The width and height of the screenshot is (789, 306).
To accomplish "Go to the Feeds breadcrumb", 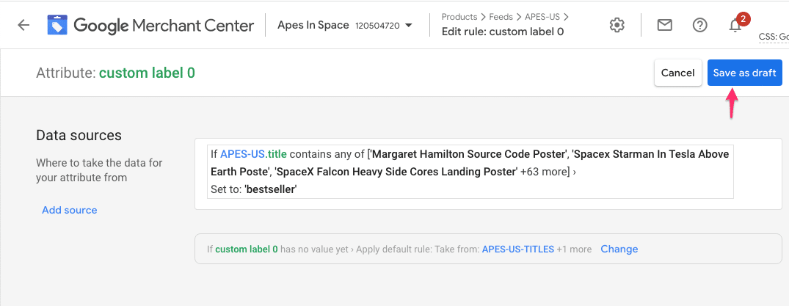I will (500, 17).
